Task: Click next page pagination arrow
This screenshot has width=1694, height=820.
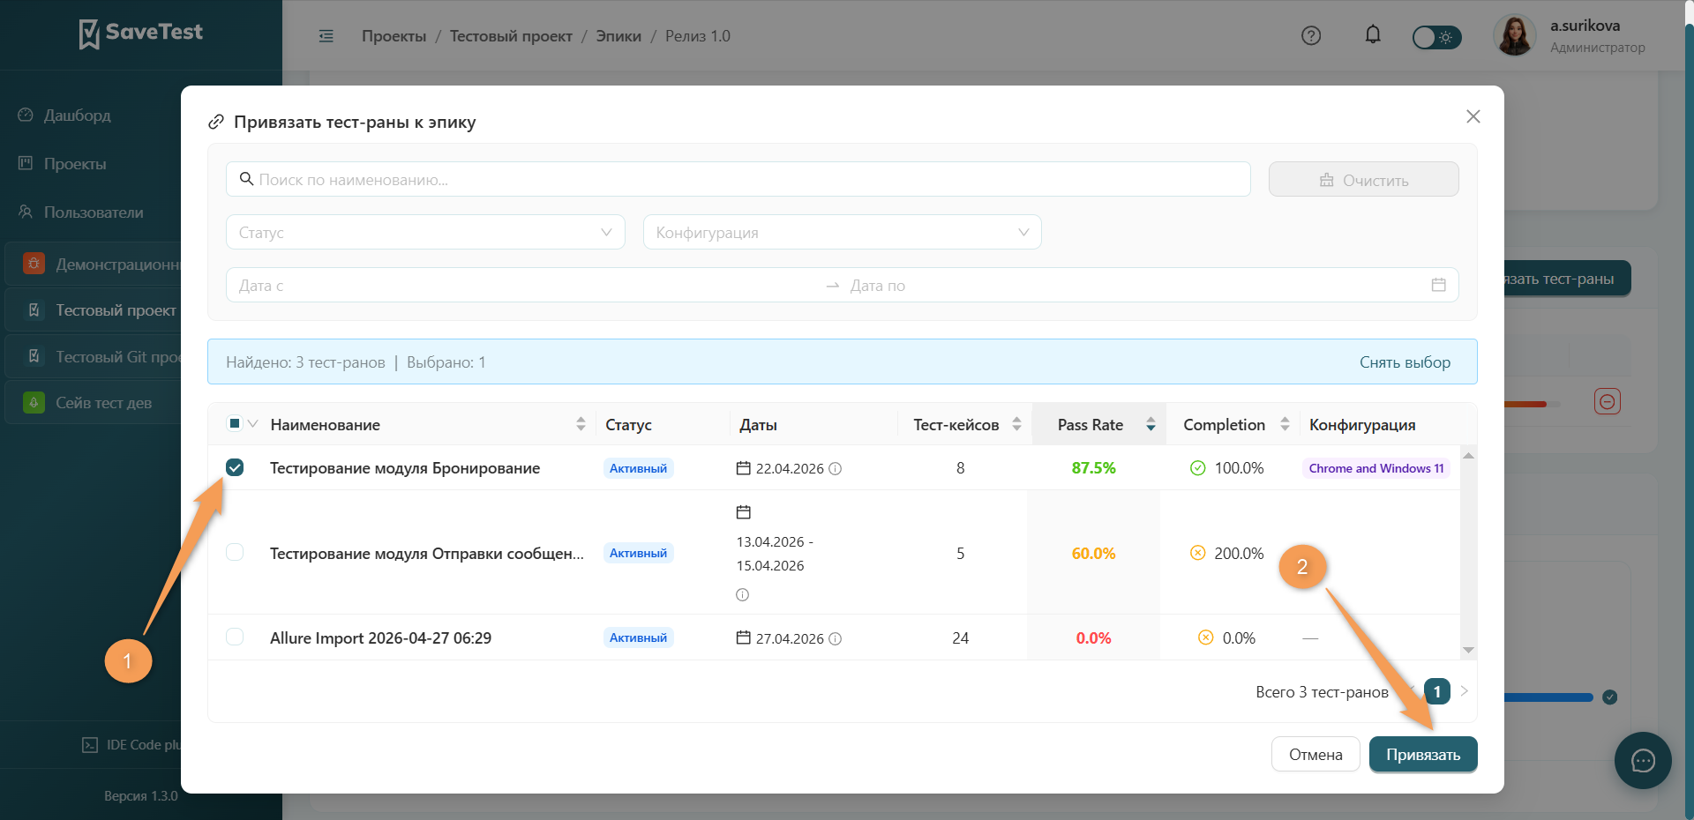Action: point(1465,691)
